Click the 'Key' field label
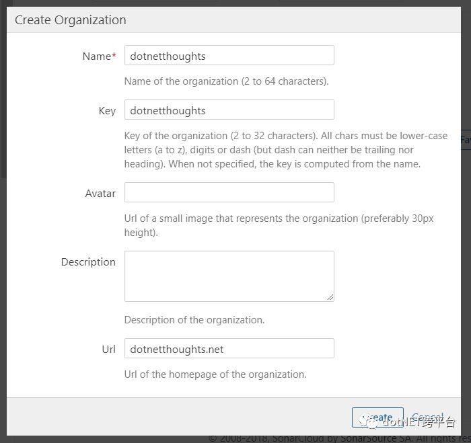The image size is (471, 443). coord(107,111)
